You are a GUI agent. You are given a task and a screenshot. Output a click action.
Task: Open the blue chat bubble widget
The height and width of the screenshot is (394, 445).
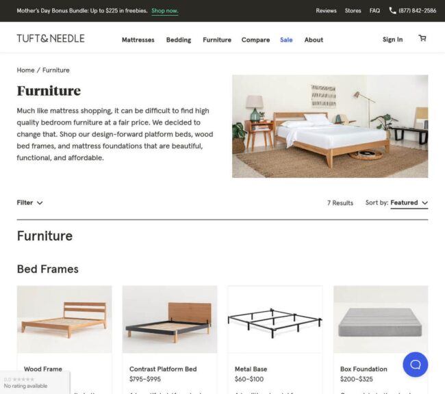coord(415,365)
